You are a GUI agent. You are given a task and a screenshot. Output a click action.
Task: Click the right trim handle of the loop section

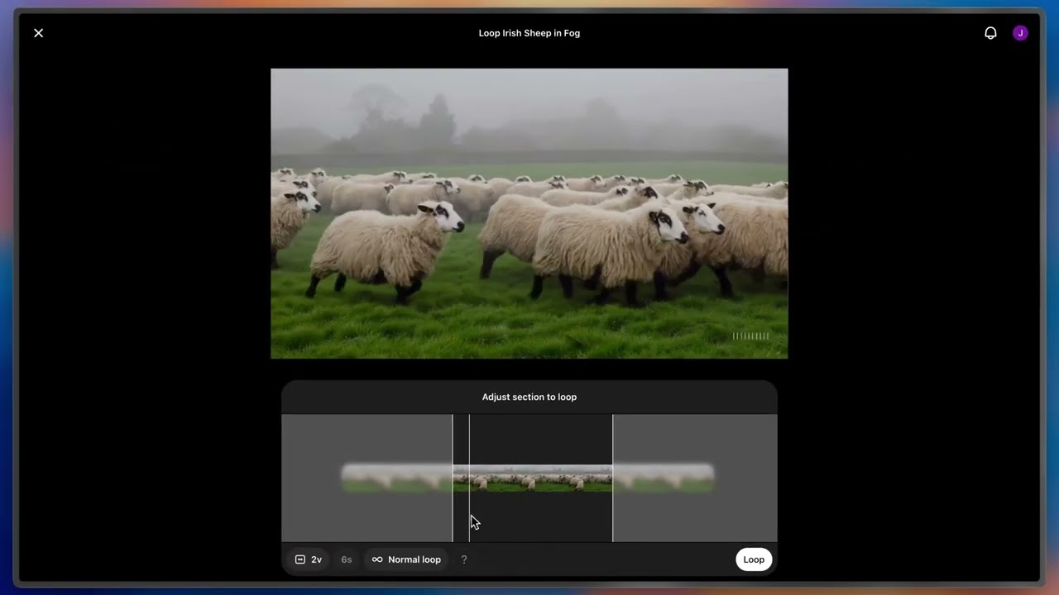click(x=612, y=478)
